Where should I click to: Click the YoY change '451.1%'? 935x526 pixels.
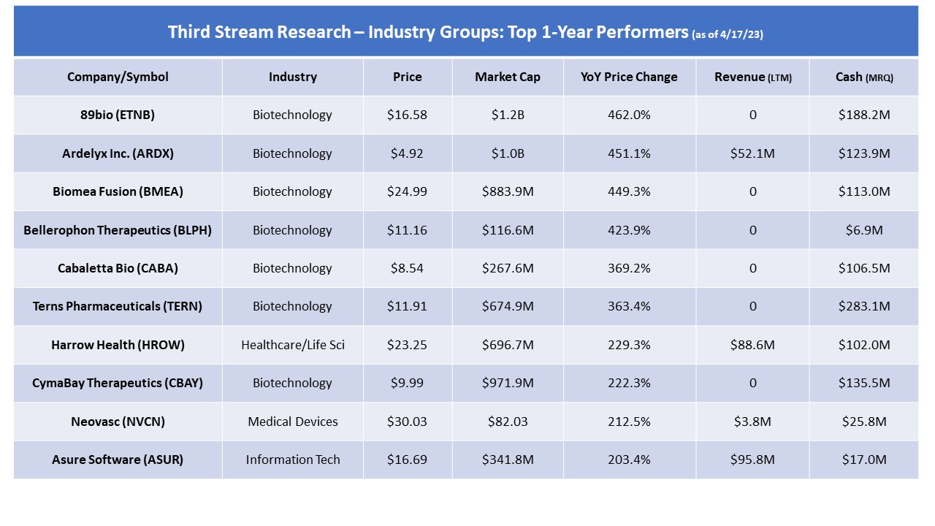629,153
